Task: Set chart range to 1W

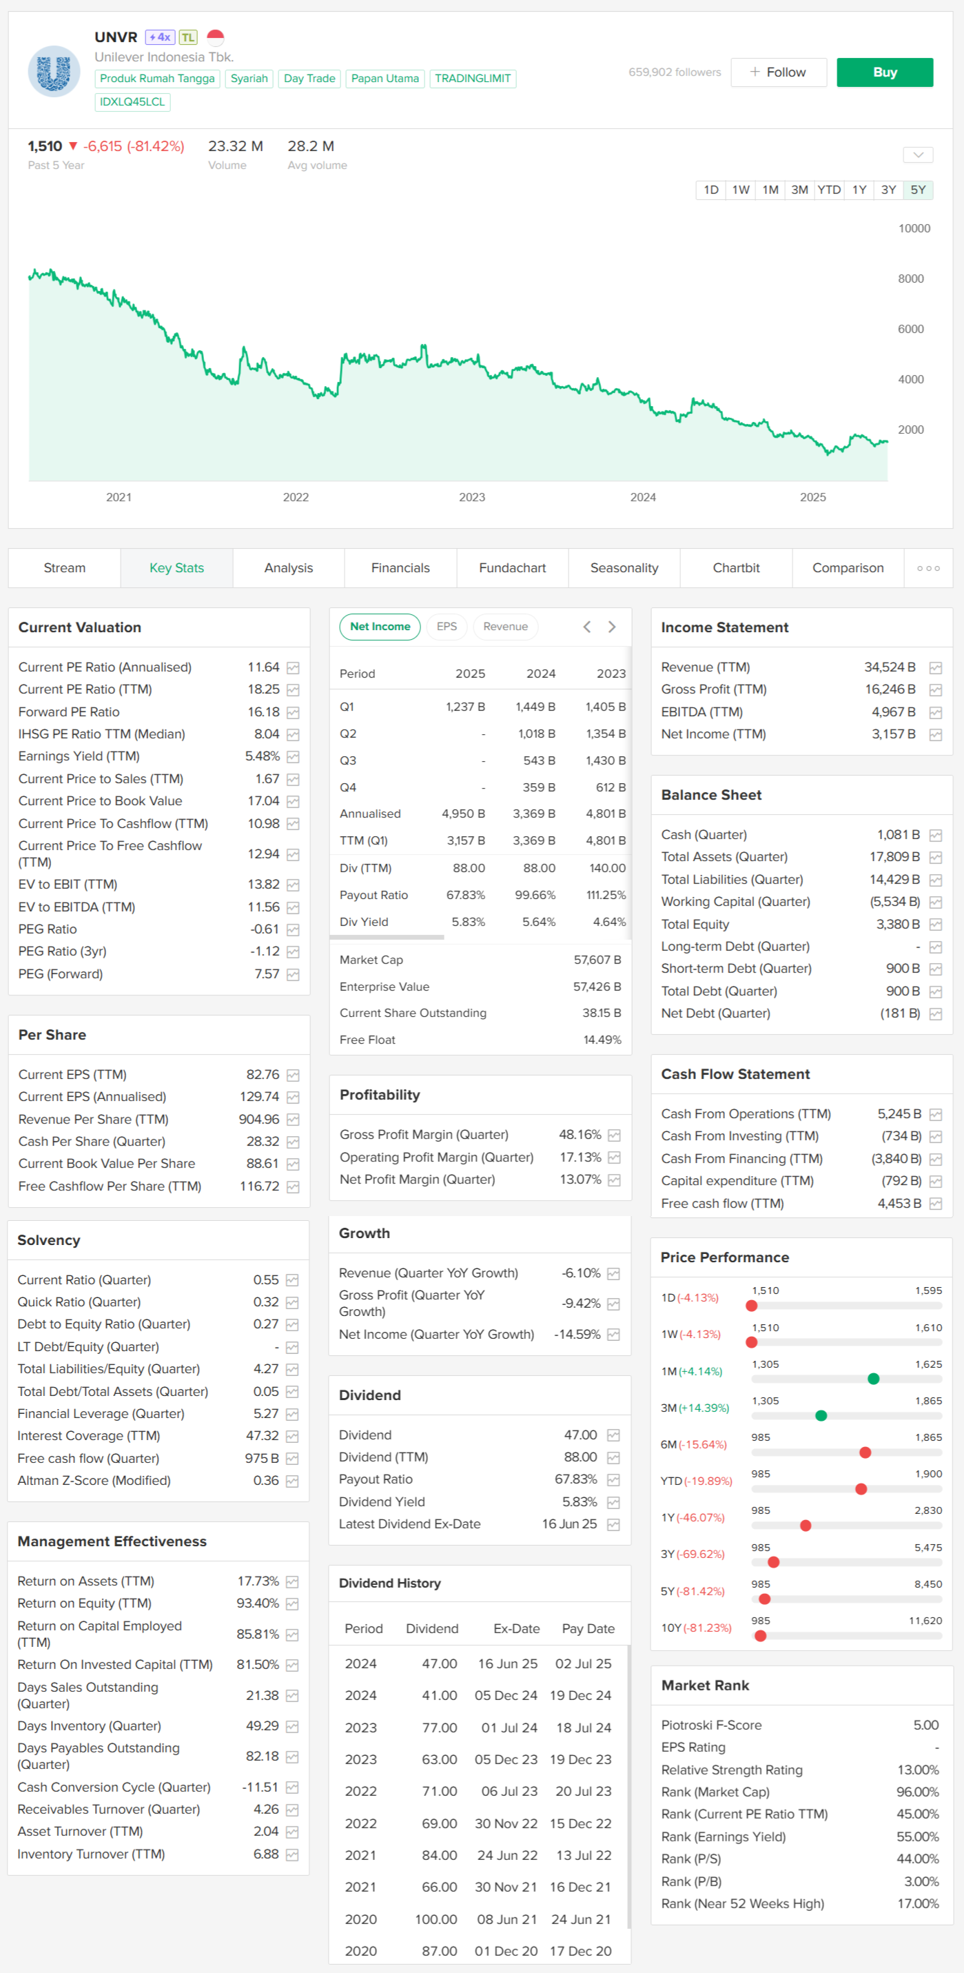Action: coord(741,190)
